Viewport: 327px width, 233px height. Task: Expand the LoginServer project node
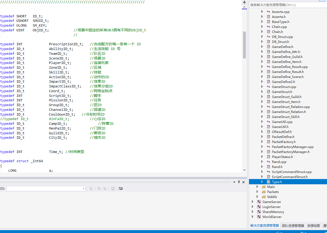click(253, 207)
